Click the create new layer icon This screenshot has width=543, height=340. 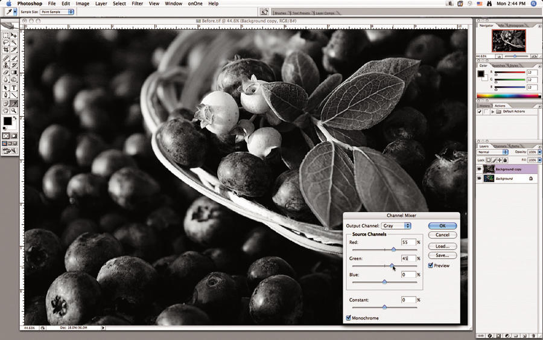(x=525, y=336)
